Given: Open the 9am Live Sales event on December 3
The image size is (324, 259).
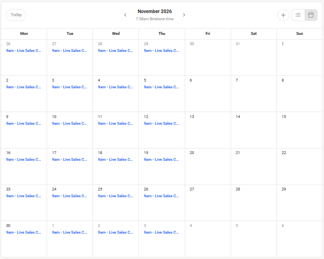Looking at the screenshot, I should (161, 232).
